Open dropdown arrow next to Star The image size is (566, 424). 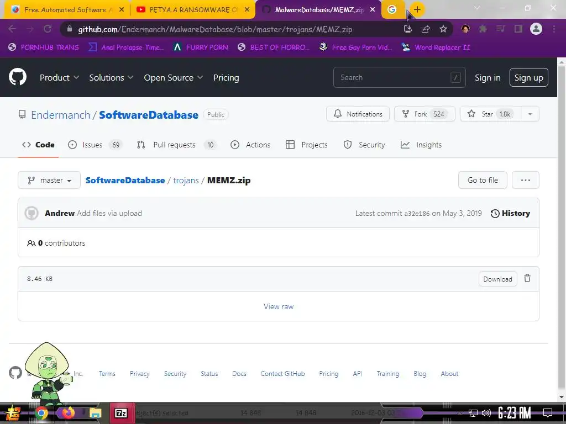tap(530, 114)
